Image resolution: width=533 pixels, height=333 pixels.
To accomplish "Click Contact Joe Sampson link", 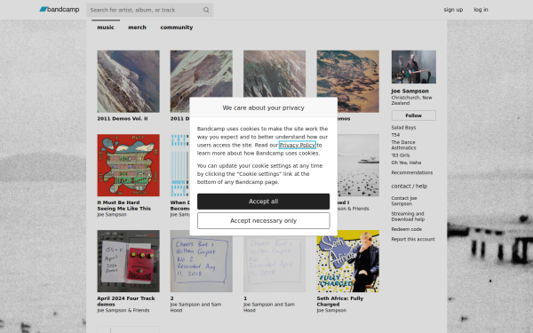I will pyautogui.click(x=404, y=201).
